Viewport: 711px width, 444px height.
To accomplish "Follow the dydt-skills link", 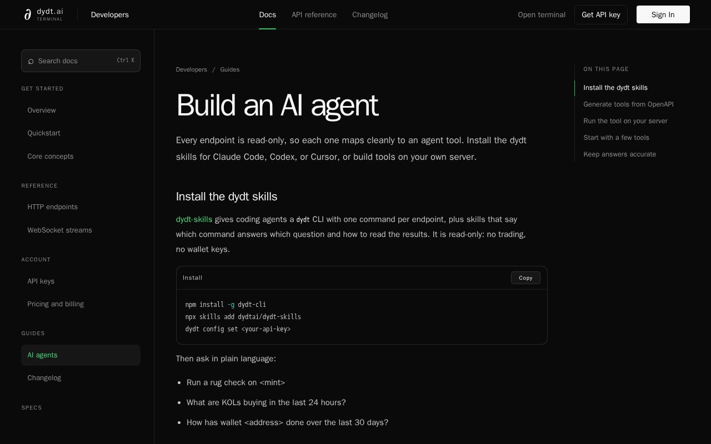I will click(194, 219).
